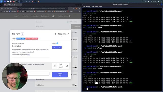Download the program via here link
The height and width of the screenshot is (92, 163).
coord(29,54)
